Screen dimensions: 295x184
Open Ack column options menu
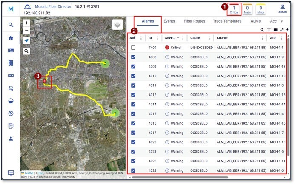pos(141,38)
